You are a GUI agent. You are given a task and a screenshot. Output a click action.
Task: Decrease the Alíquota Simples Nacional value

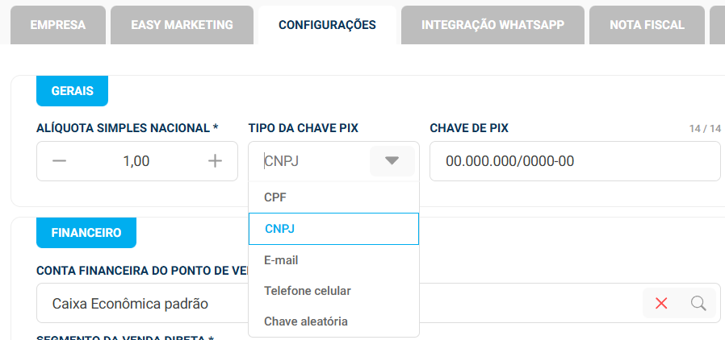[59, 161]
